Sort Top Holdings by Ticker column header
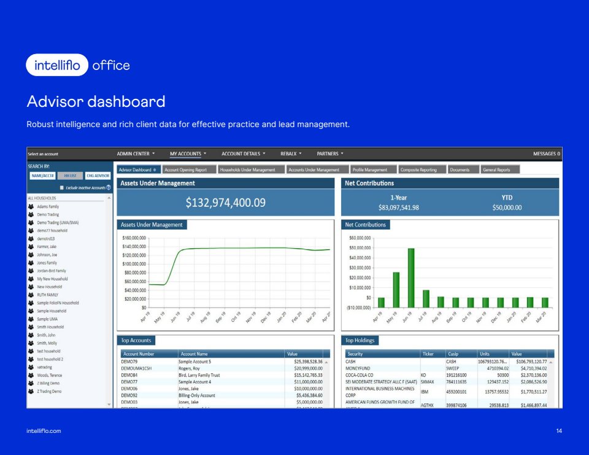This screenshot has width=589, height=455. (x=433, y=354)
